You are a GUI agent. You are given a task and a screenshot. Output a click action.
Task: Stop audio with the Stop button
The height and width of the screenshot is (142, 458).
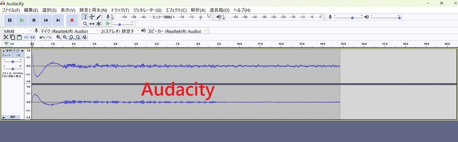click(x=34, y=20)
